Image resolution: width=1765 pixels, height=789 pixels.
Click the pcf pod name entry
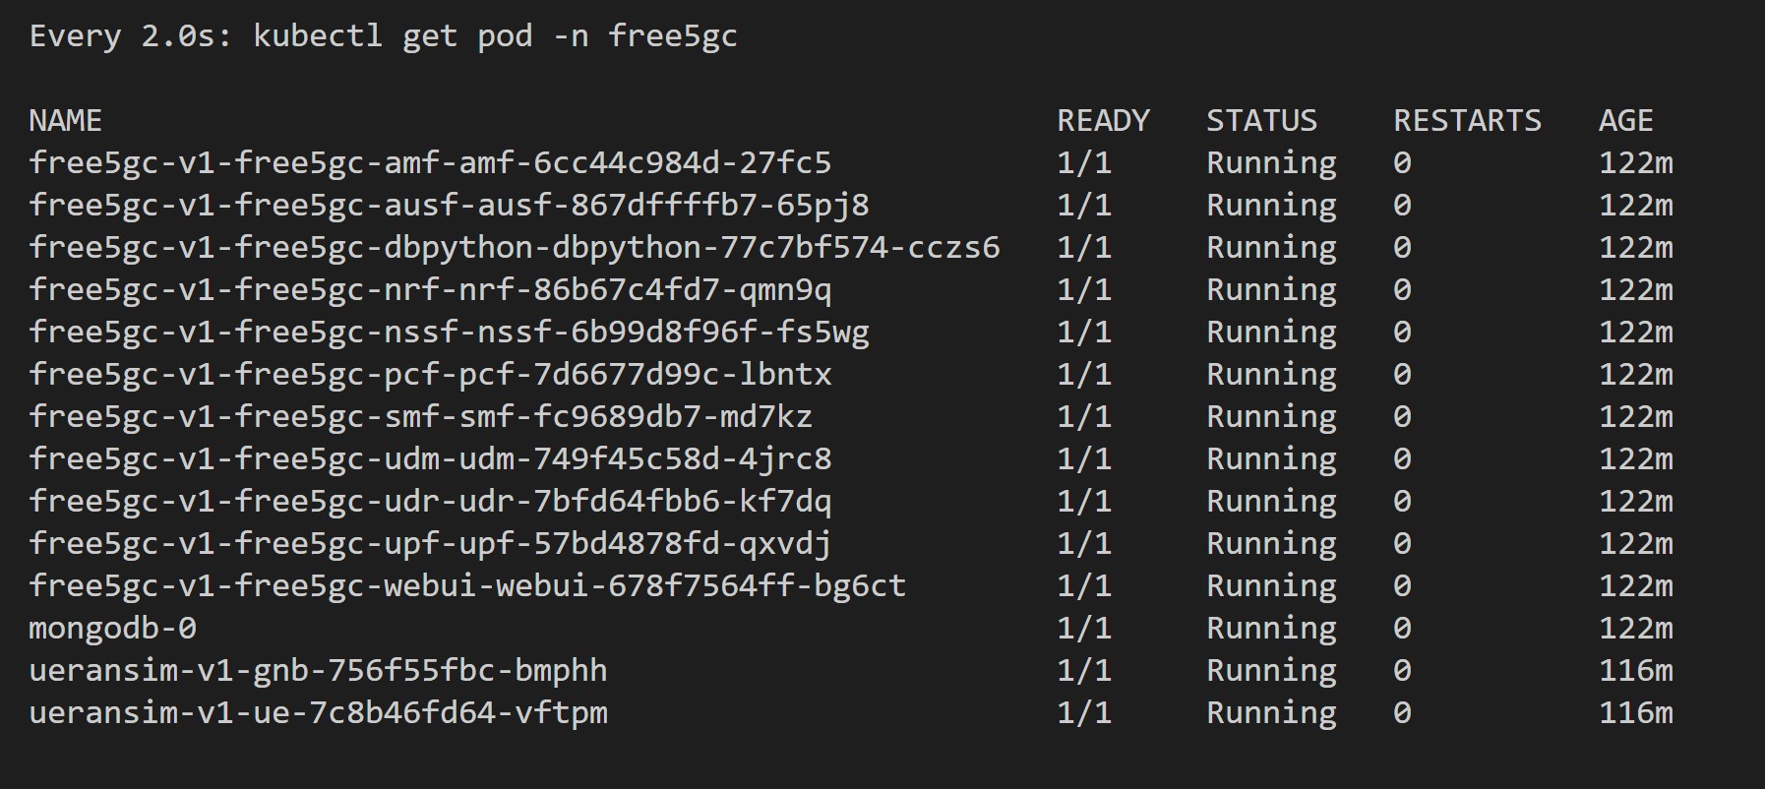click(430, 375)
